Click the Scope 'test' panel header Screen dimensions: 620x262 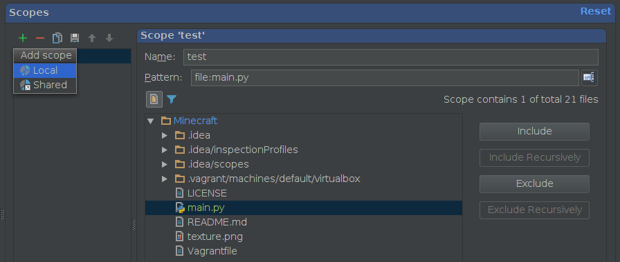372,36
